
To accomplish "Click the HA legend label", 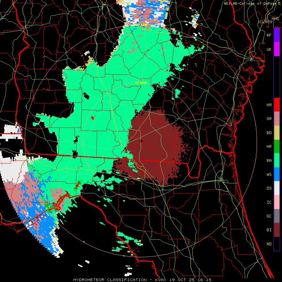I will 269,105.
